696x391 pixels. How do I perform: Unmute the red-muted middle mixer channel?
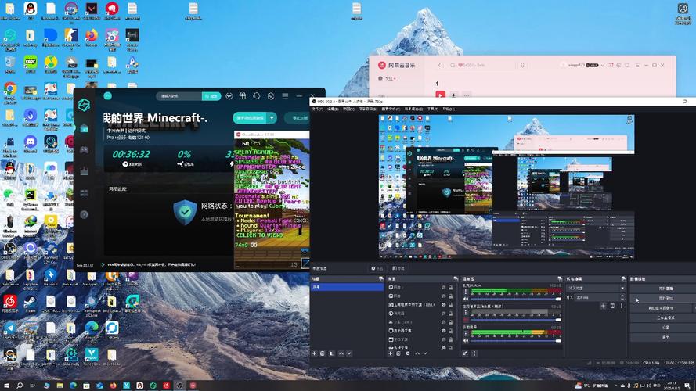coord(465,319)
